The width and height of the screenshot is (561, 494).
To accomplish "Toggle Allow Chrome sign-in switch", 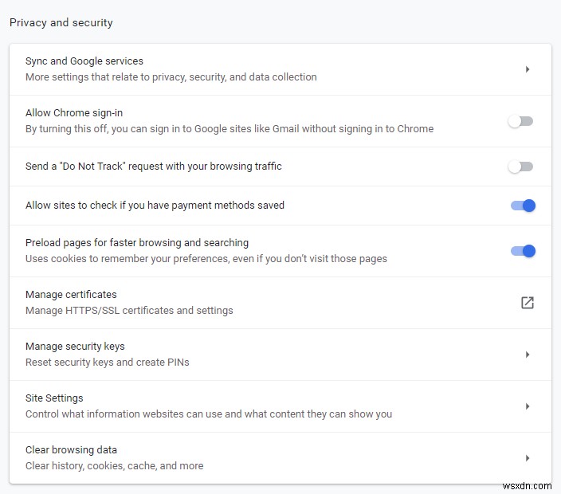I will pyautogui.click(x=520, y=121).
